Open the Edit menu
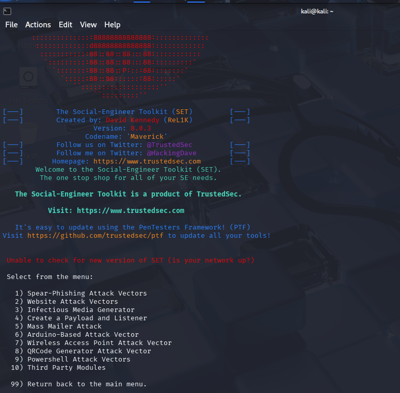This screenshot has height=393, width=400. 66,25
